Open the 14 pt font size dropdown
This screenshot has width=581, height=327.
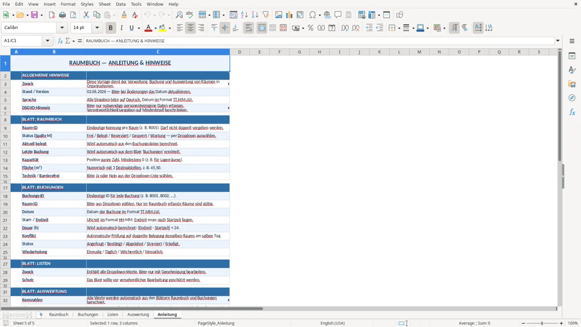click(x=97, y=28)
